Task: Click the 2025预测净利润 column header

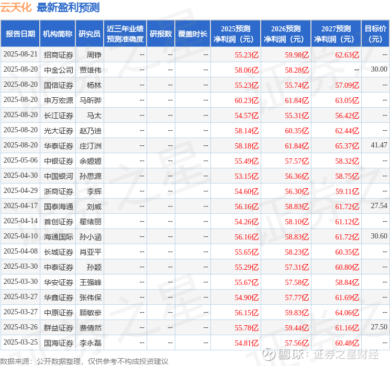Action: pos(236,34)
